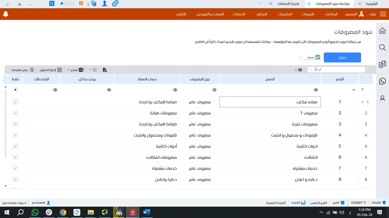The height and width of the screenshot is (218, 389).
Task: Open the المبيعات menu
Action: coord(308,14)
